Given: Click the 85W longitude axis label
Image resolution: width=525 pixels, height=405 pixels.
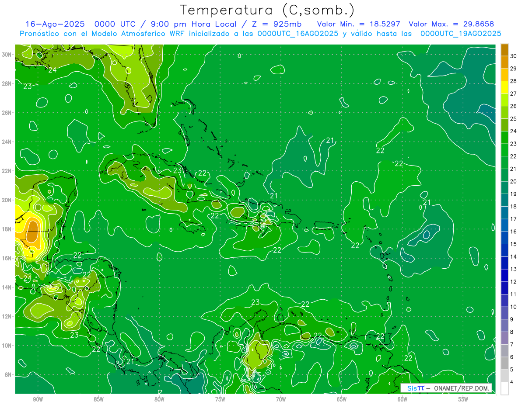Looking at the screenshot, I should (98, 399).
